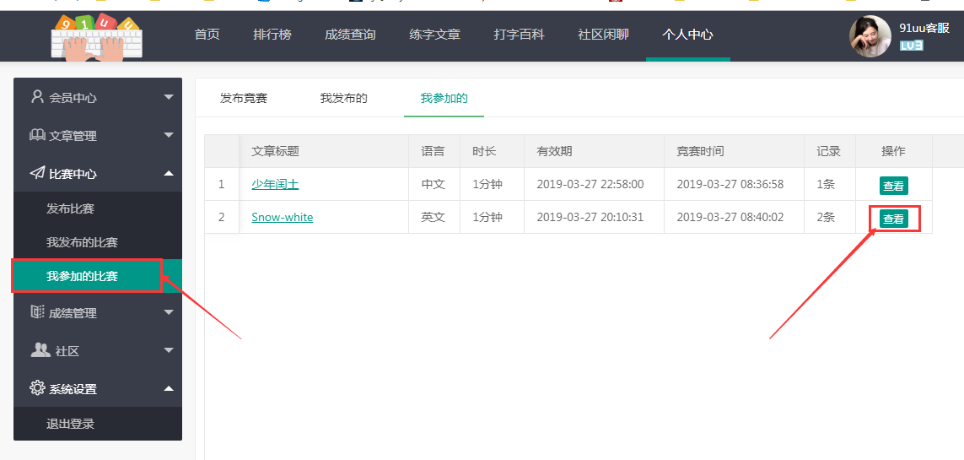Image resolution: width=964 pixels, height=460 pixels.
Task: Click the 91uu keyboard logo
Action: tap(96, 38)
